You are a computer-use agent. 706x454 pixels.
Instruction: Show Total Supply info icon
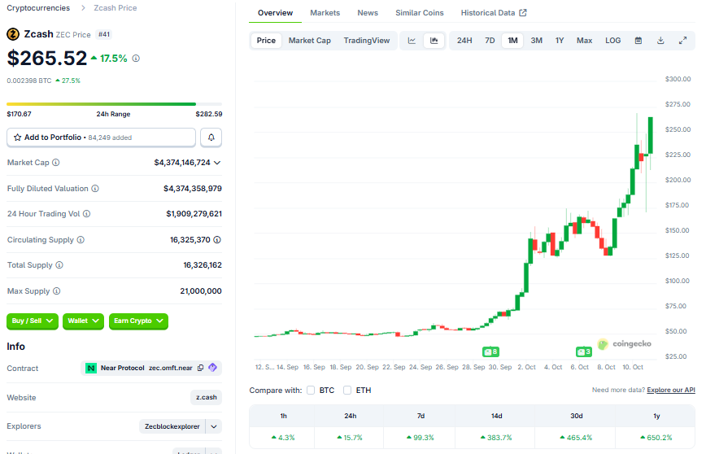(59, 265)
